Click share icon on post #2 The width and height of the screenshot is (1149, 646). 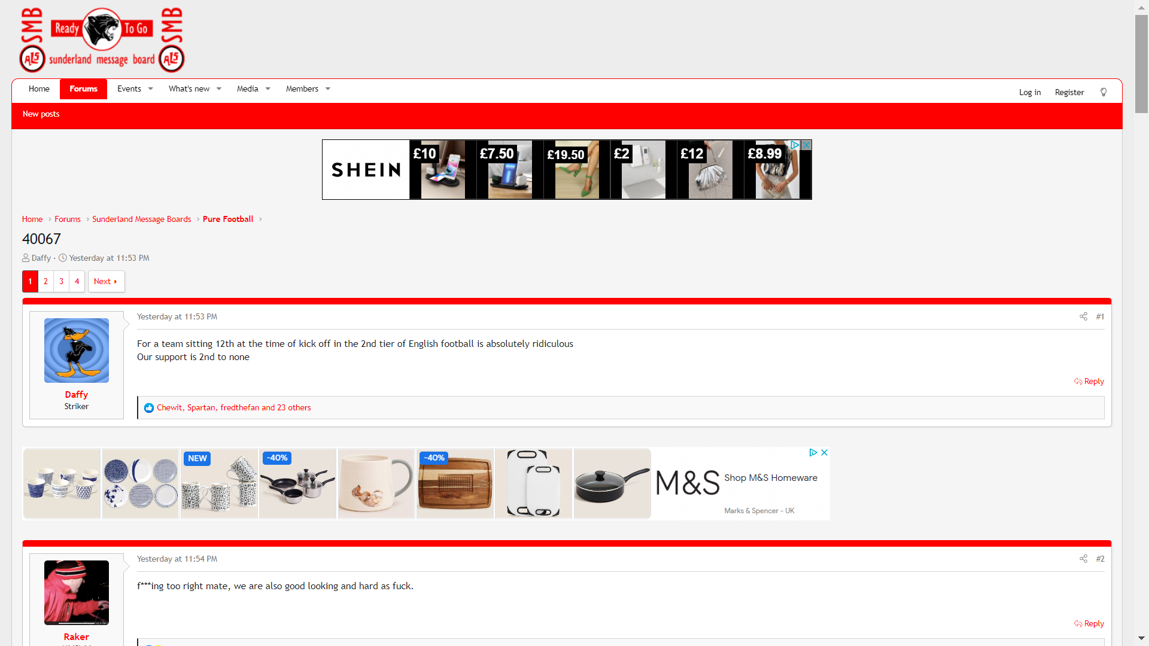1083,559
